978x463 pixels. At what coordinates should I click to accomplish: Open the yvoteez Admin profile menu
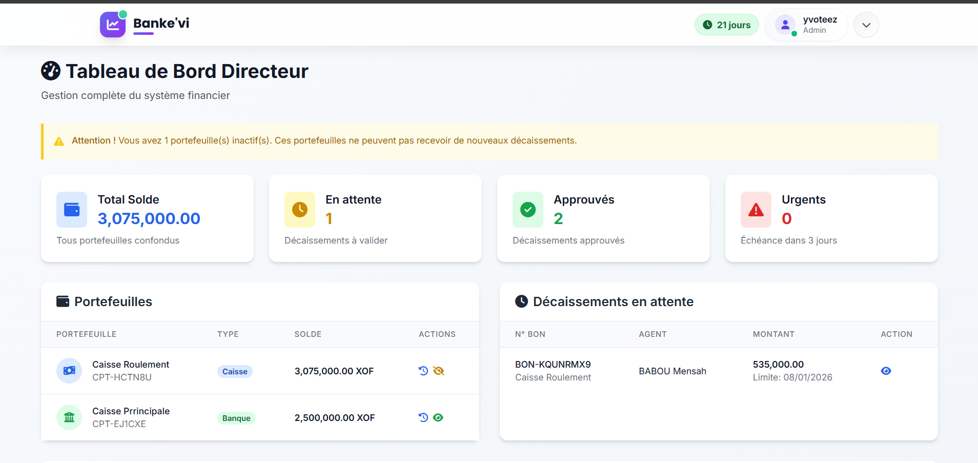pyautogui.click(x=806, y=25)
